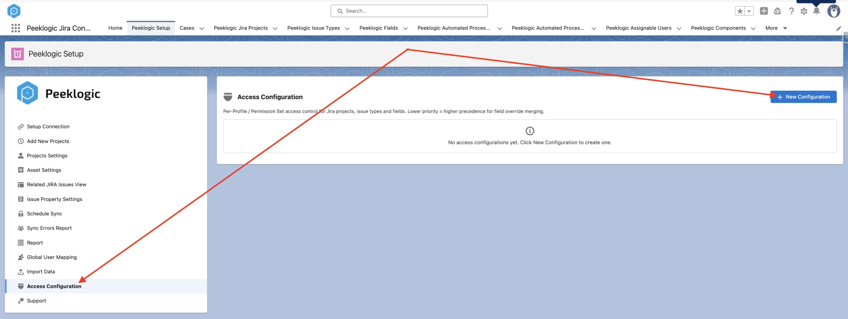Open the user profile avatar
The height and width of the screenshot is (319, 848).
834,11
